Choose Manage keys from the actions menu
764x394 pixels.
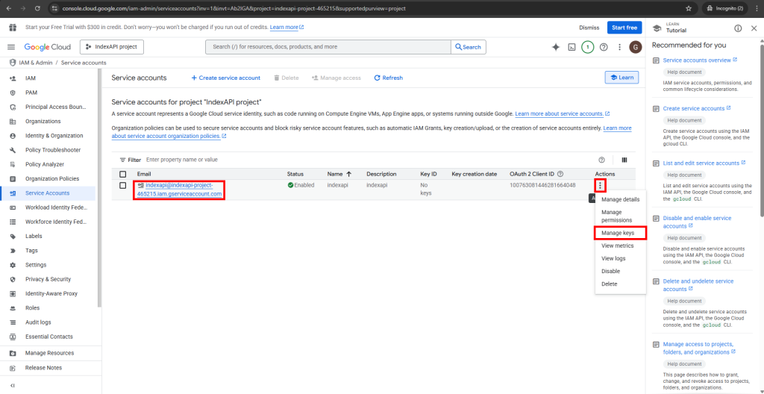tap(618, 233)
